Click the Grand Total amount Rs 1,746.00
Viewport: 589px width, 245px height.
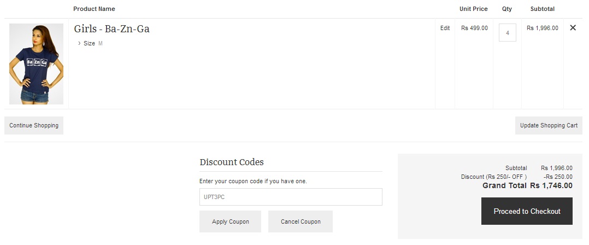[x=551, y=185]
